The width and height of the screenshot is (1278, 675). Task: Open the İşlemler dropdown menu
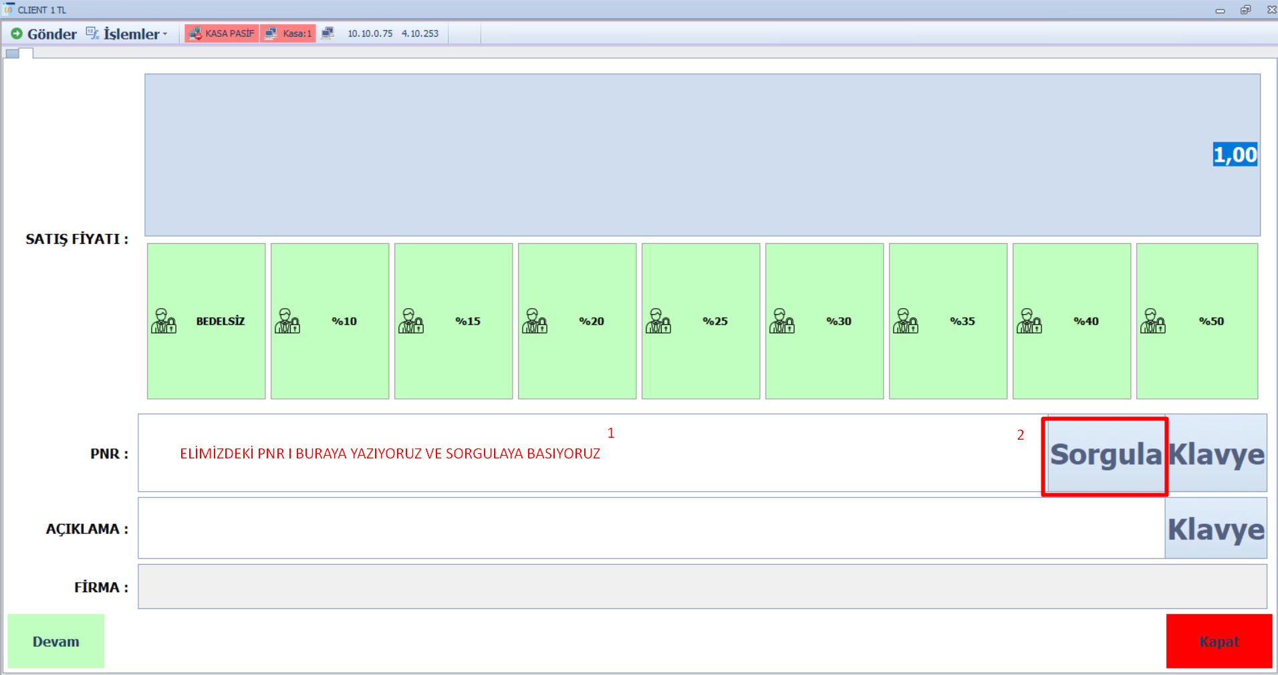click(x=127, y=34)
